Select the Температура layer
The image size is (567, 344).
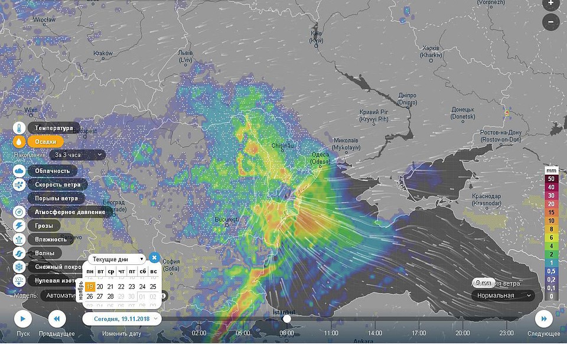(54, 128)
